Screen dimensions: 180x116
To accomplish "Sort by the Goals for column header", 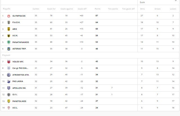I will 51,9.
